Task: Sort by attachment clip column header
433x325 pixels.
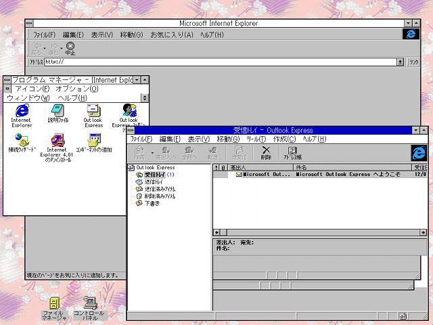Action: tap(223, 167)
